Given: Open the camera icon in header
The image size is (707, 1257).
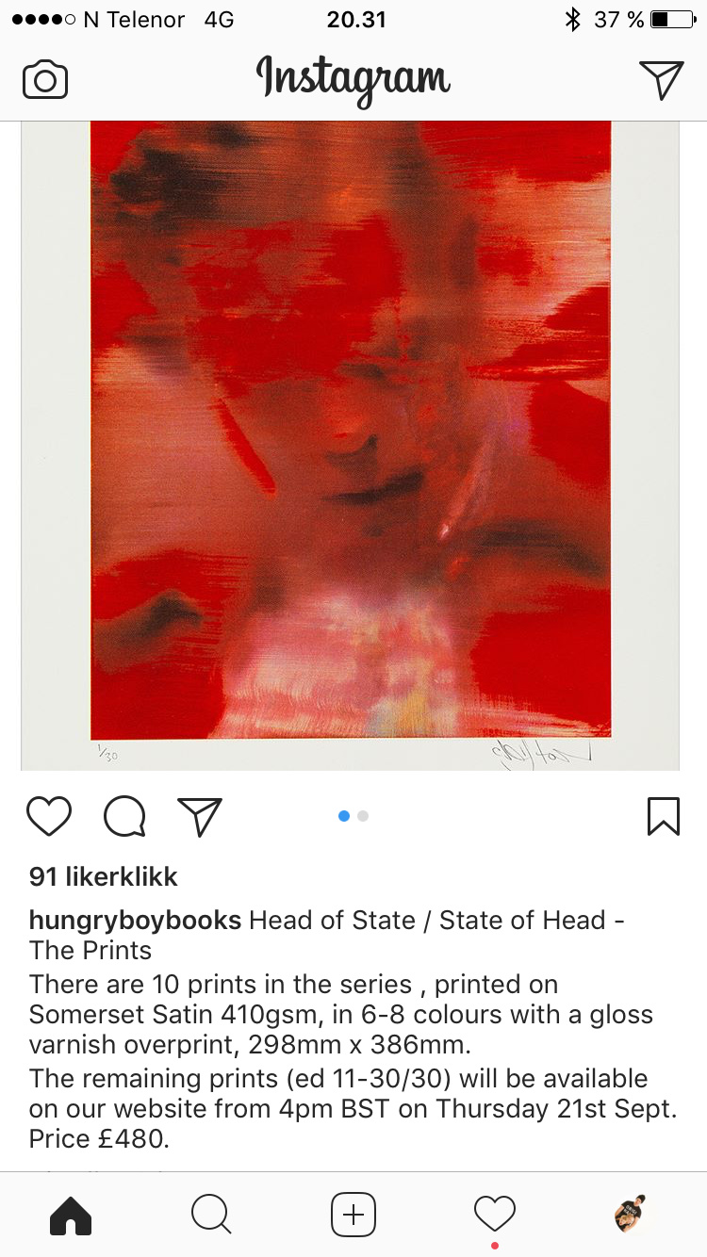Looking at the screenshot, I should pyautogui.click(x=45, y=80).
